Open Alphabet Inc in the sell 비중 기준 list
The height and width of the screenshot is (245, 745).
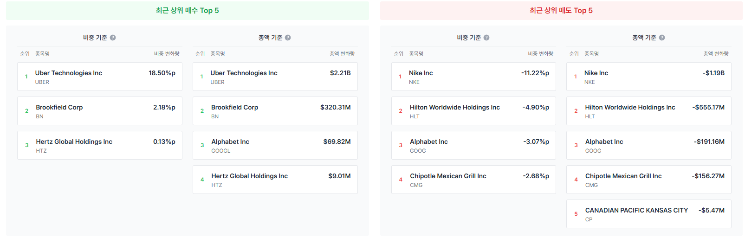473,145
